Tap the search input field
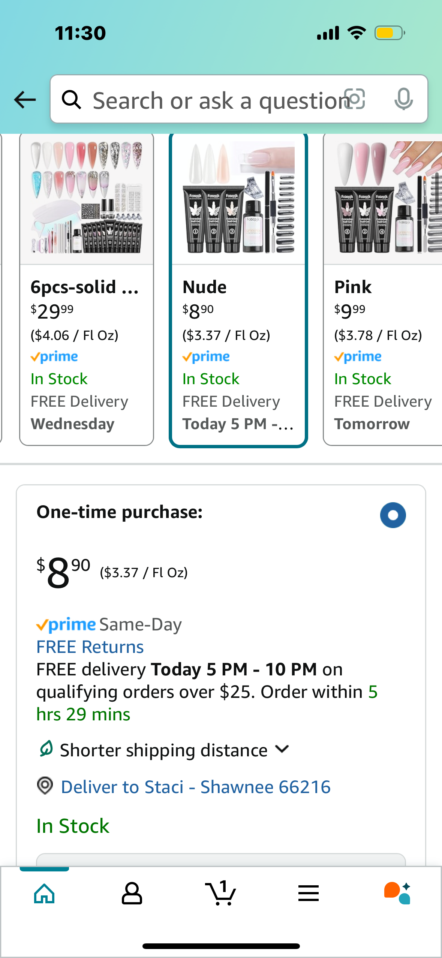442x958 pixels. (x=217, y=100)
